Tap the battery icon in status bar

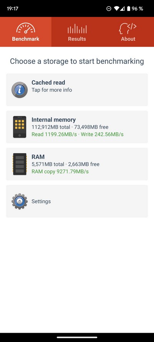(x=129, y=8)
